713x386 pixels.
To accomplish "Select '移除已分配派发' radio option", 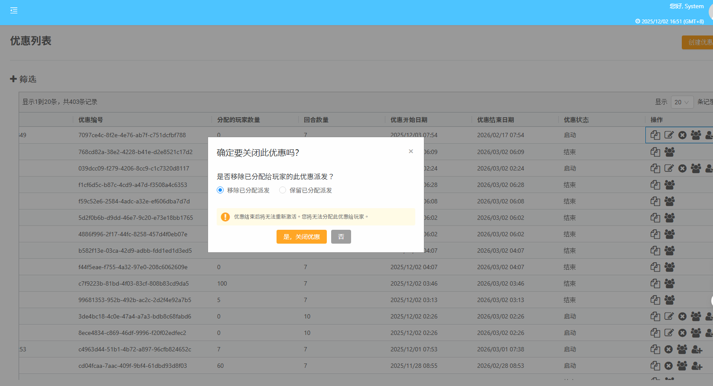I will pyautogui.click(x=220, y=190).
